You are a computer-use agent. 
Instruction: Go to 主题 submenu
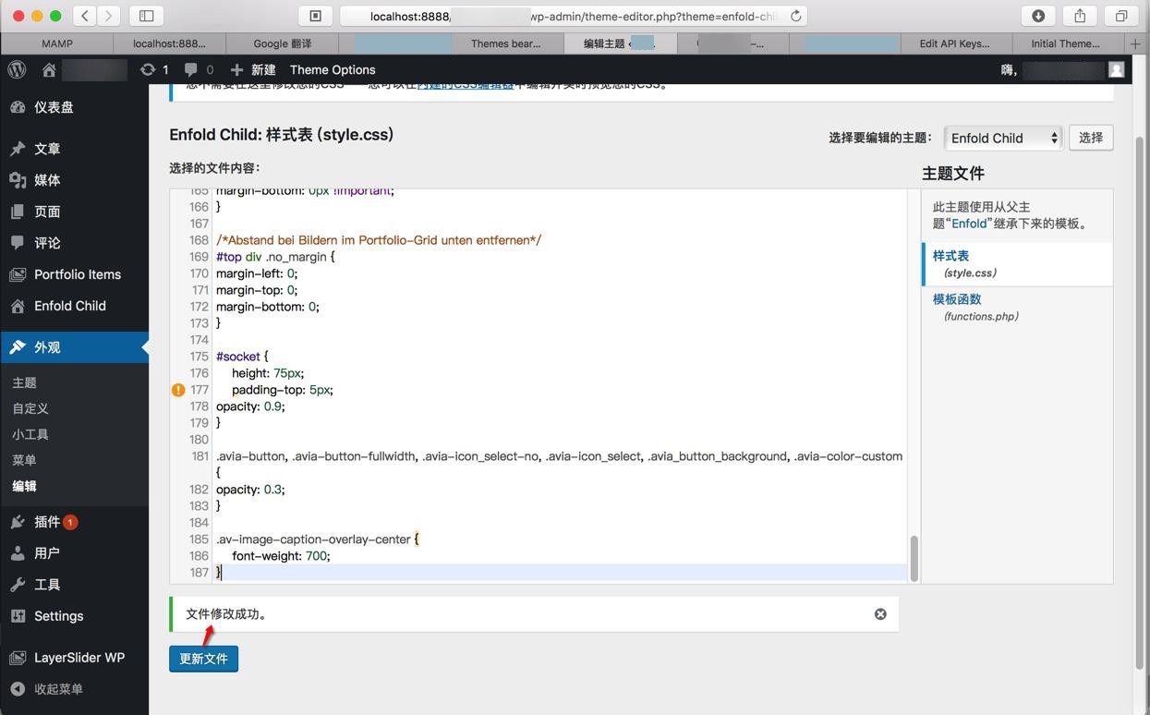24,382
